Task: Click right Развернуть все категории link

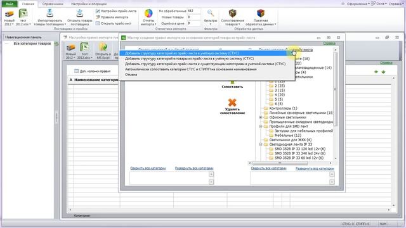Action: (315, 168)
